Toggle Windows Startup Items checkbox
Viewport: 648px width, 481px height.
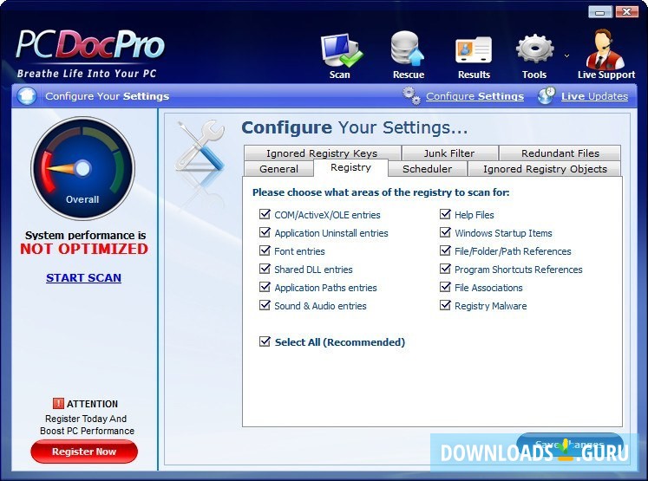445,232
